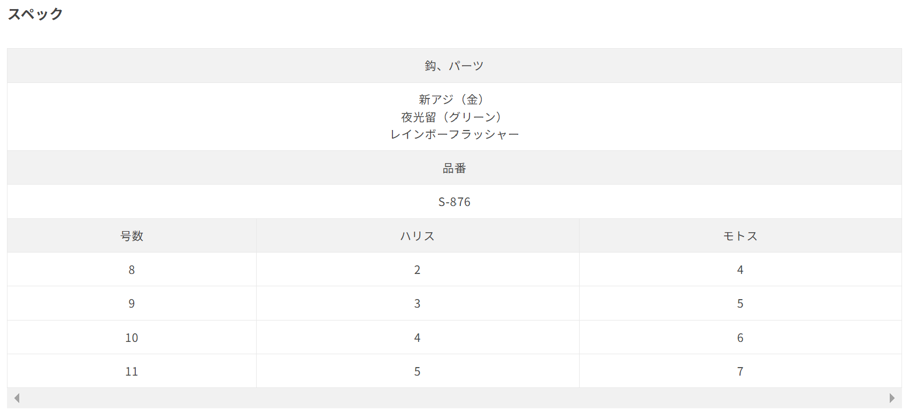The width and height of the screenshot is (909, 412).
Task: Select the 号数 cell with value 8
Action: 132,270
